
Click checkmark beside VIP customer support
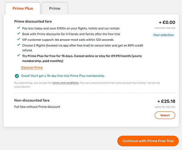(x=19, y=39)
